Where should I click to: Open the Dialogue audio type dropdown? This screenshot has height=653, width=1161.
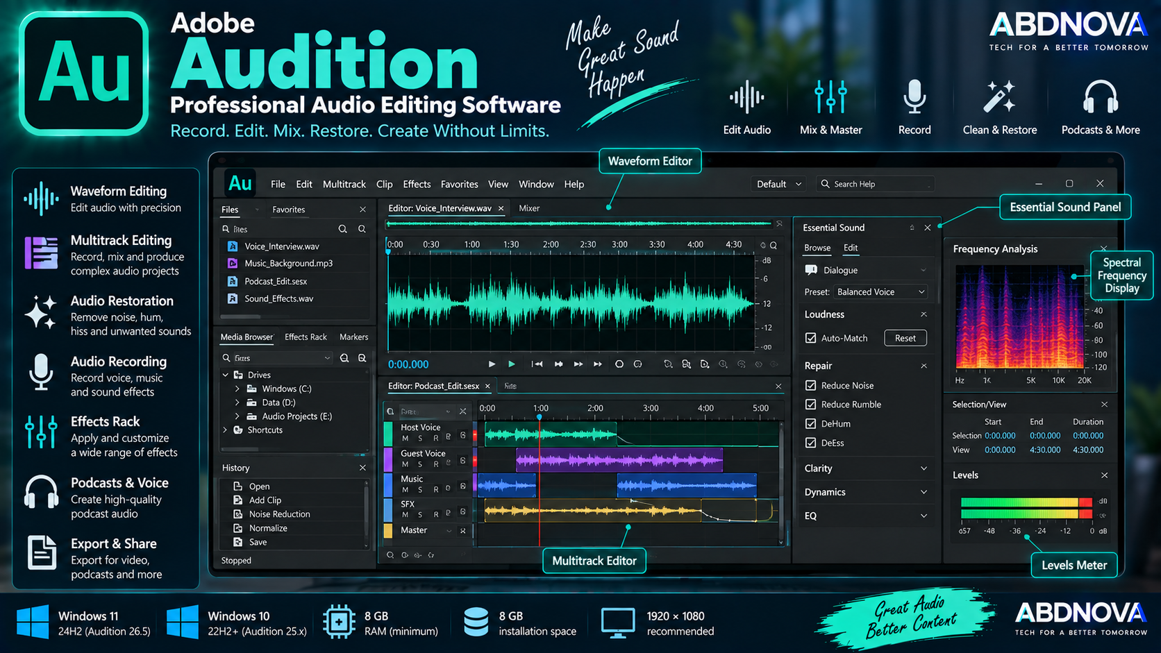click(924, 270)
